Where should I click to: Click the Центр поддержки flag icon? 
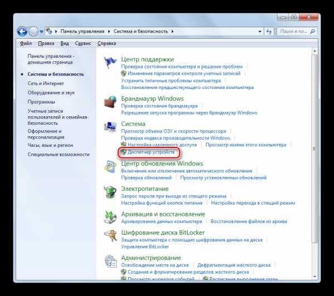(x=110, y=62)
